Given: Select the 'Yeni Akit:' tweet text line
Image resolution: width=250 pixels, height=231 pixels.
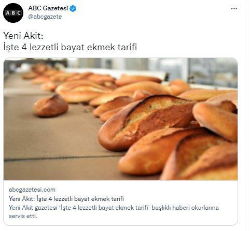Looking at the screenshot, I should point(23,36).
